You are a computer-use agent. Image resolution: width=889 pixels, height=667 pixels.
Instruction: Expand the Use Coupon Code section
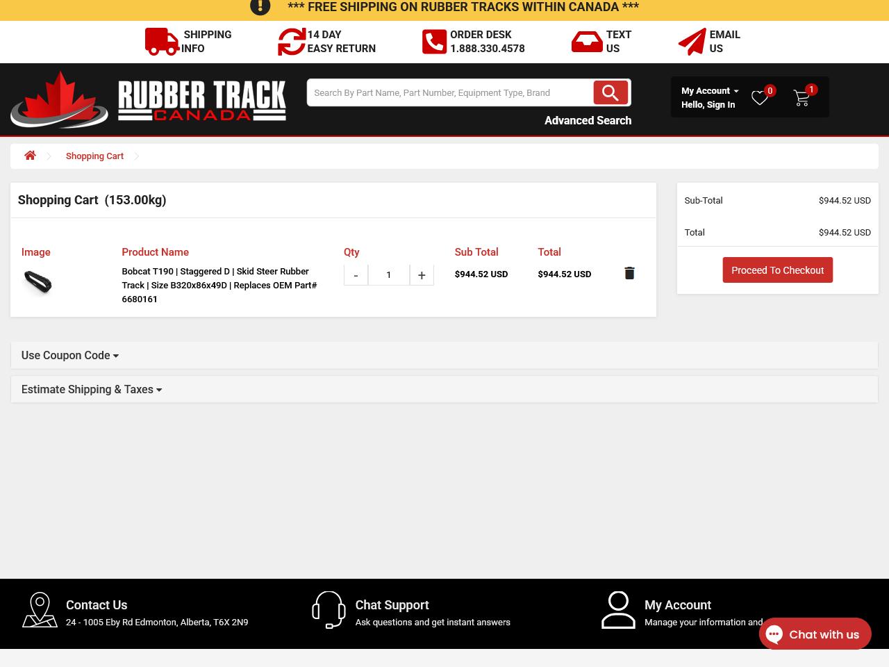tap(70, 355)
